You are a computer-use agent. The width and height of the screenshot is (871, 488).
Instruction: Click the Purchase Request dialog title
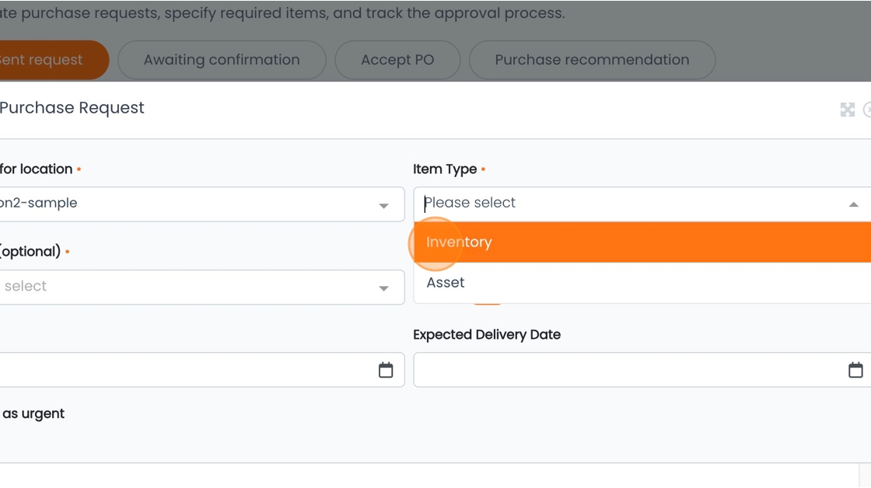pos(72,108)
